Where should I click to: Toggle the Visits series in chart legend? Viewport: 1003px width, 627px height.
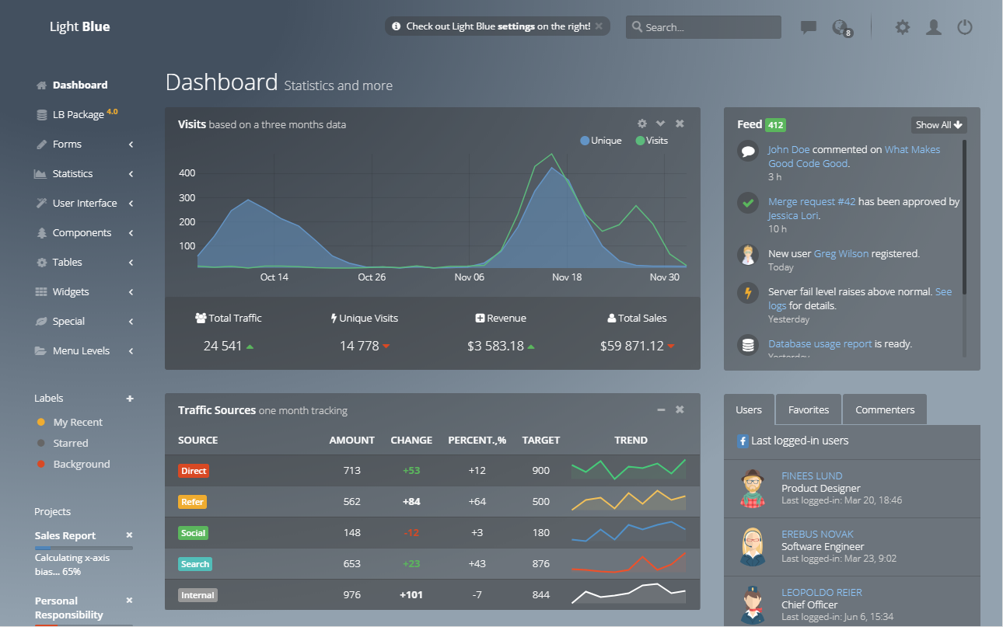[652, 141]
